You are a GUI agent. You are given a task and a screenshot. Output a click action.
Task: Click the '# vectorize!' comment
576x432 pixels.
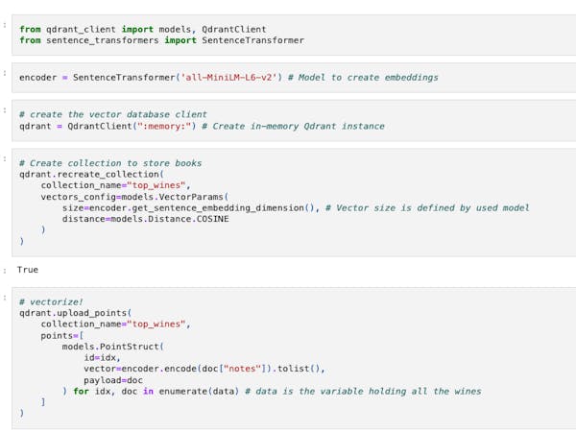click(50, 301)
